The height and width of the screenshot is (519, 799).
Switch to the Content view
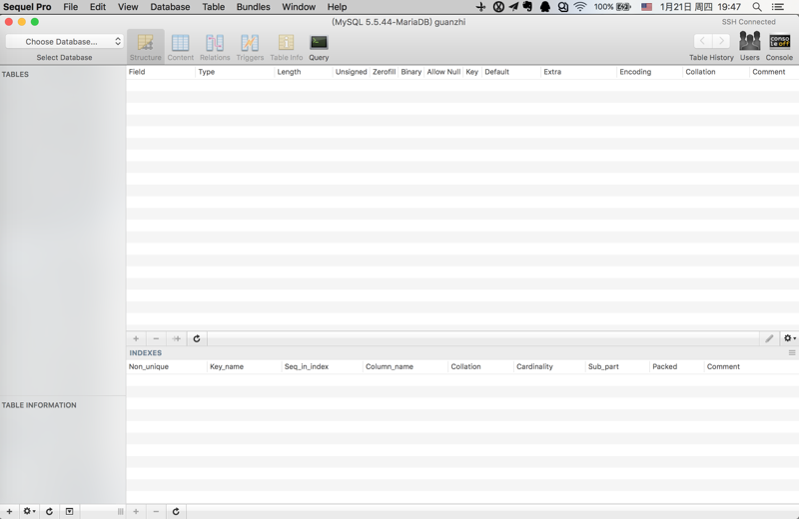click(181, 47)
